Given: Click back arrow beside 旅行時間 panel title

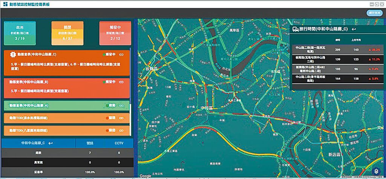Looking at the screenshot, I should 354,29.
